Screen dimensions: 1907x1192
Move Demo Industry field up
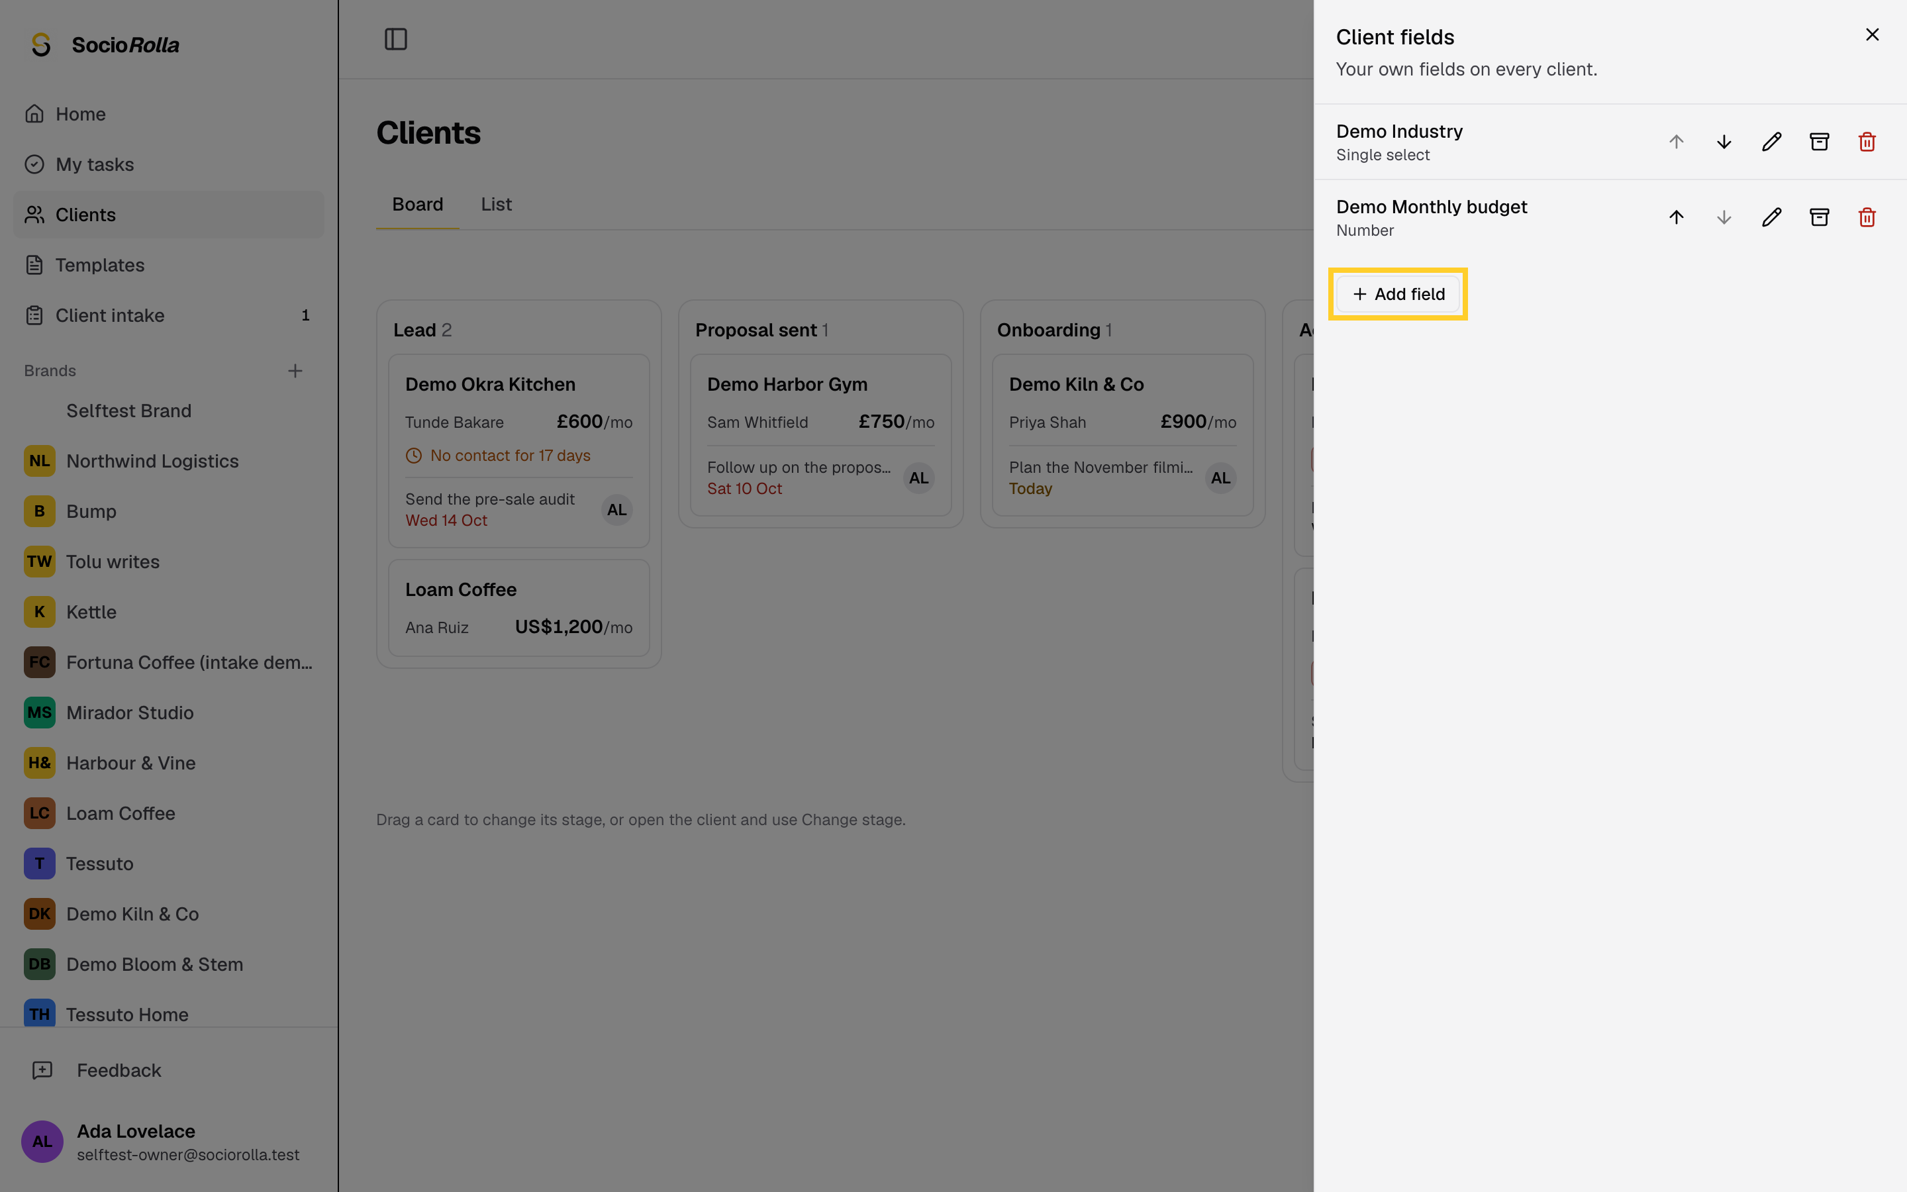(x=1676, y=142)
